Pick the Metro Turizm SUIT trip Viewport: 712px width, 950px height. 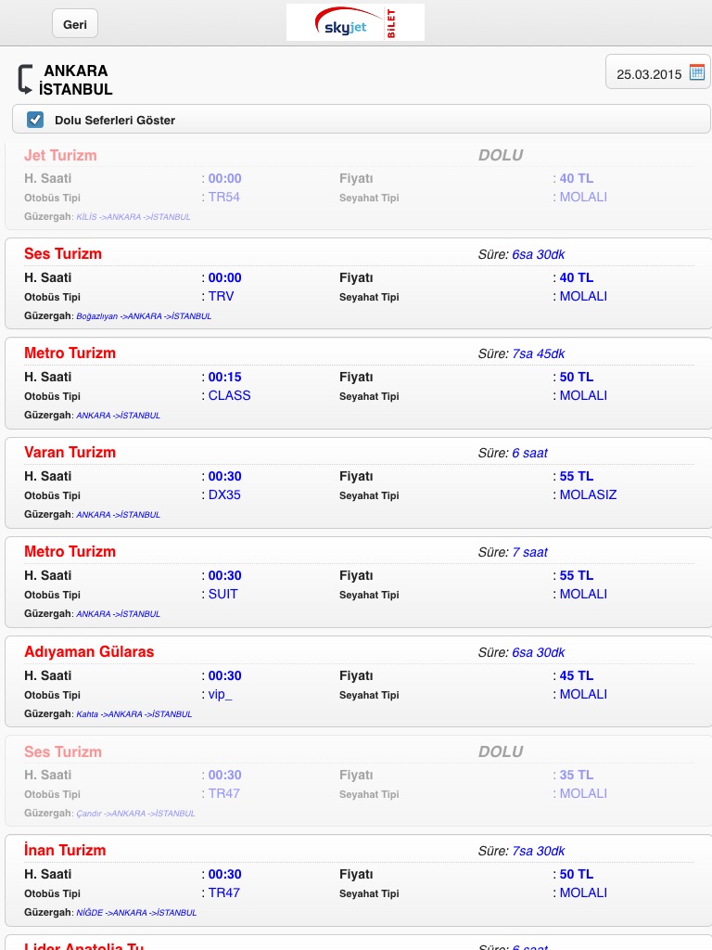pos(356,581)
